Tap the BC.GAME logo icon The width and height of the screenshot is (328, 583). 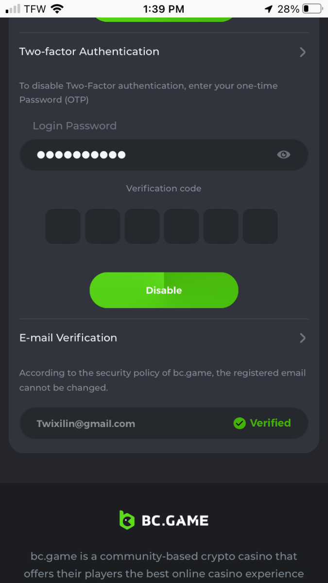(x=127, y=520)
